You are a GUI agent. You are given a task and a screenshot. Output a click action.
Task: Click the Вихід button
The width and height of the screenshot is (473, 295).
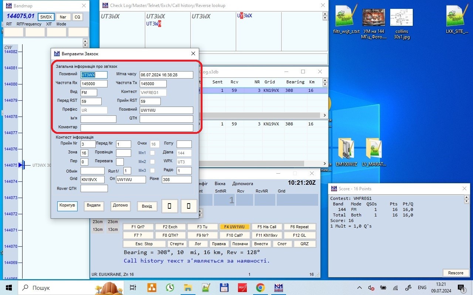[147, 206]
